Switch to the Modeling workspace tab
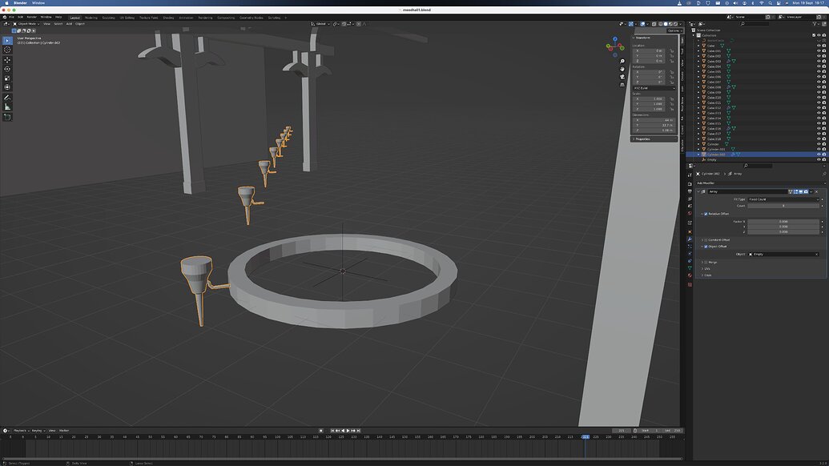829x466 pixels. click(91, 18)
